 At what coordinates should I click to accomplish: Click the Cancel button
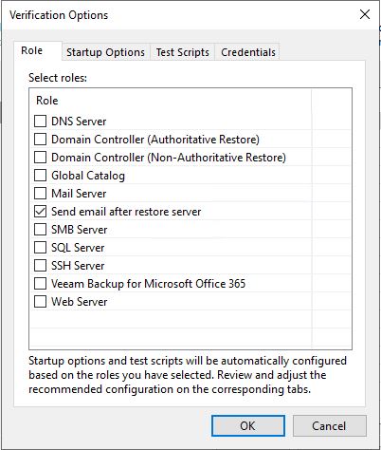point(329,425)
